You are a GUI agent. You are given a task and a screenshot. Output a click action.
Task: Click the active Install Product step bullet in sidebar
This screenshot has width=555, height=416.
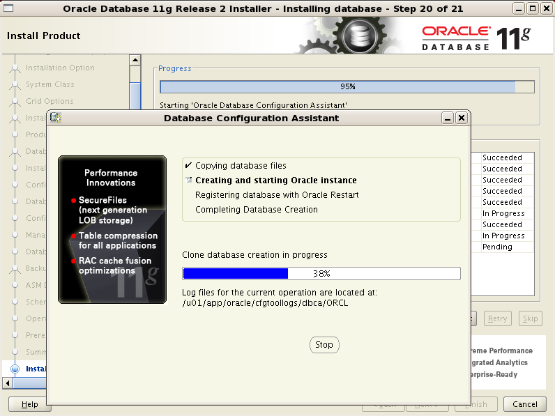pos(15,369)
